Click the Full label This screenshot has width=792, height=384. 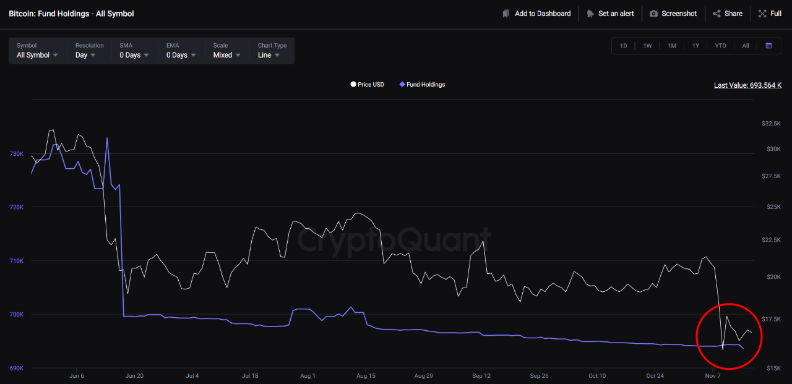[776, 14]
